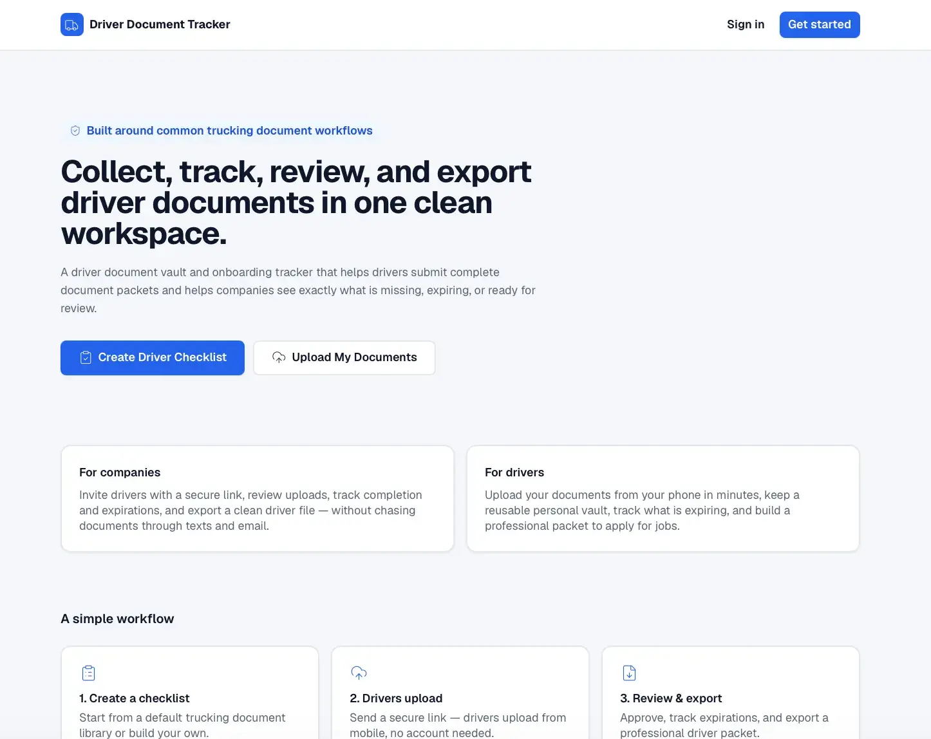This screenshot has width=931, height=739.
Task: Select the For companies card heading
Action: pos(120,472)
